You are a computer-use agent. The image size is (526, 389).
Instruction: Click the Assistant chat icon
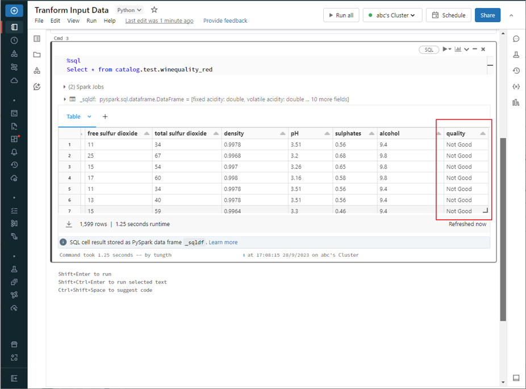[37, 87]
